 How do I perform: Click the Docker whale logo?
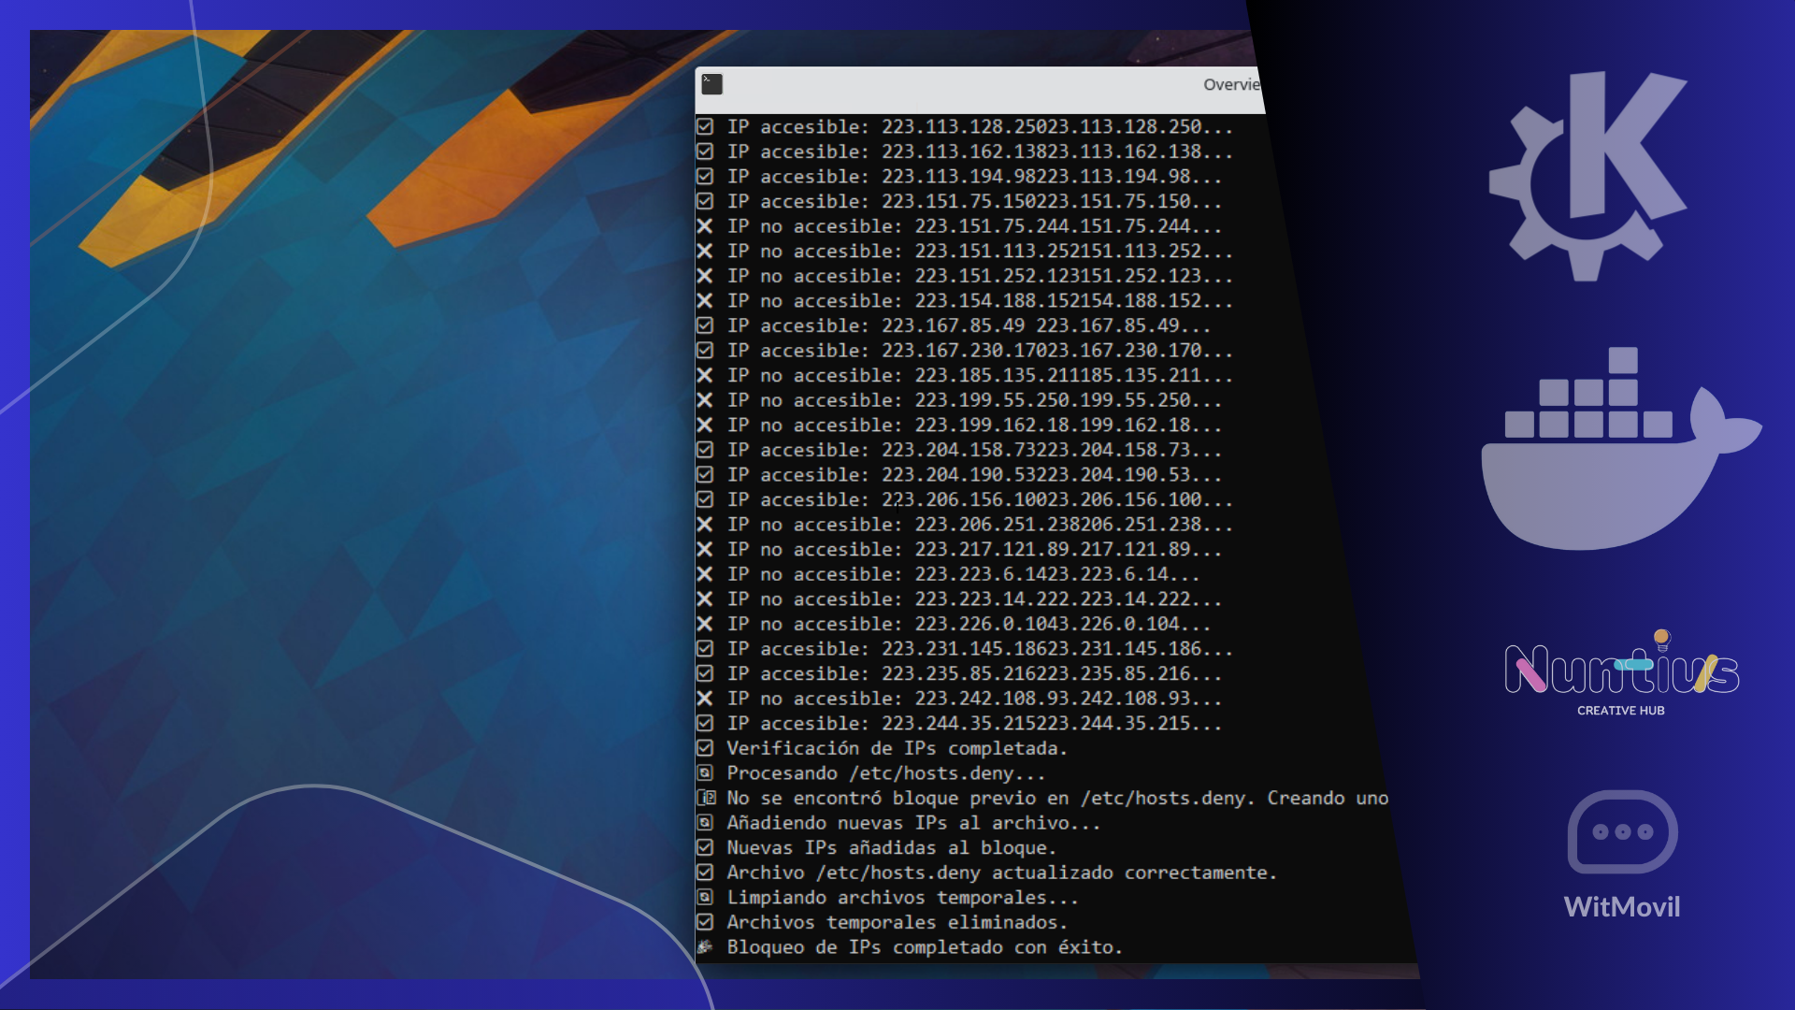(1621, 449)
